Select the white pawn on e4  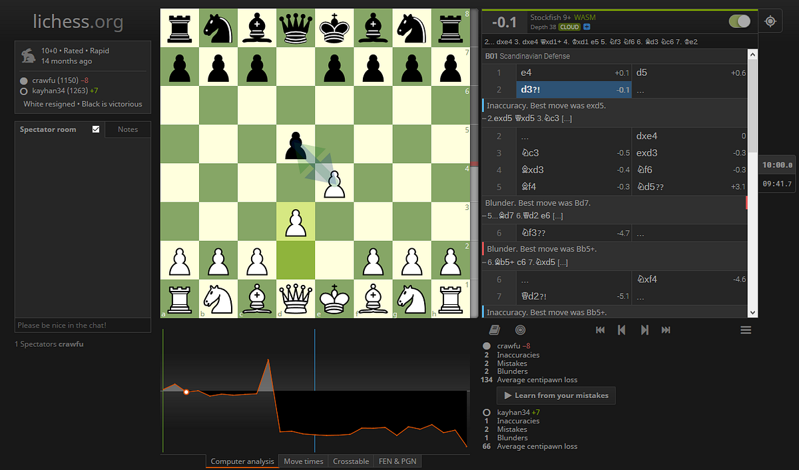[x=334, y=183]
